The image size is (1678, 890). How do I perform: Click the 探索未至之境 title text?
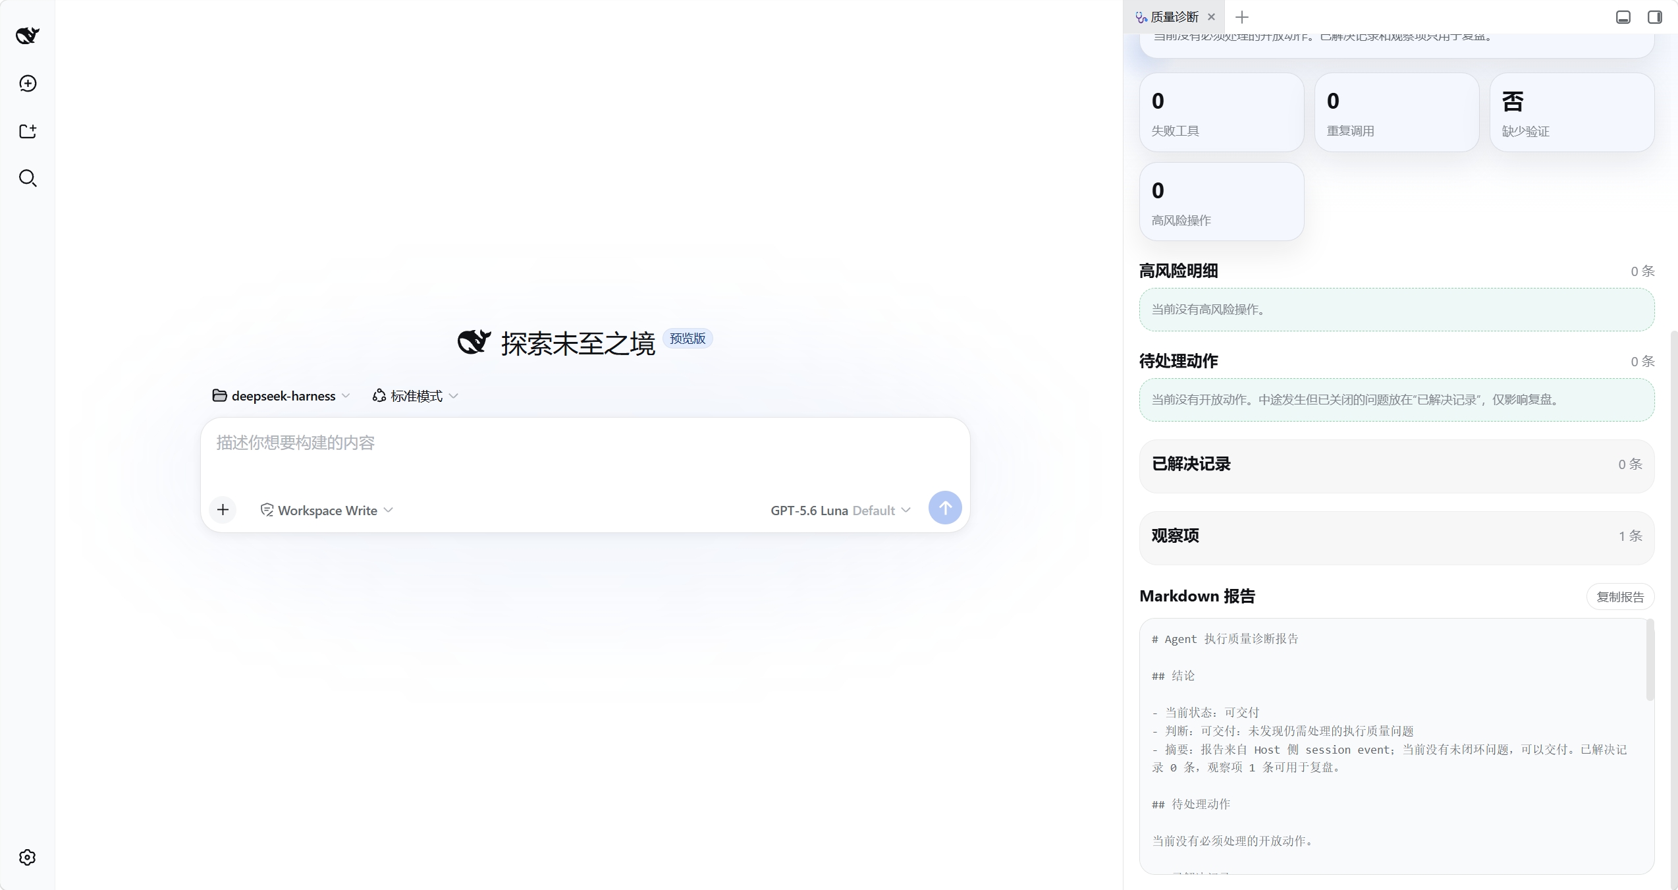[x=578, y=343]
